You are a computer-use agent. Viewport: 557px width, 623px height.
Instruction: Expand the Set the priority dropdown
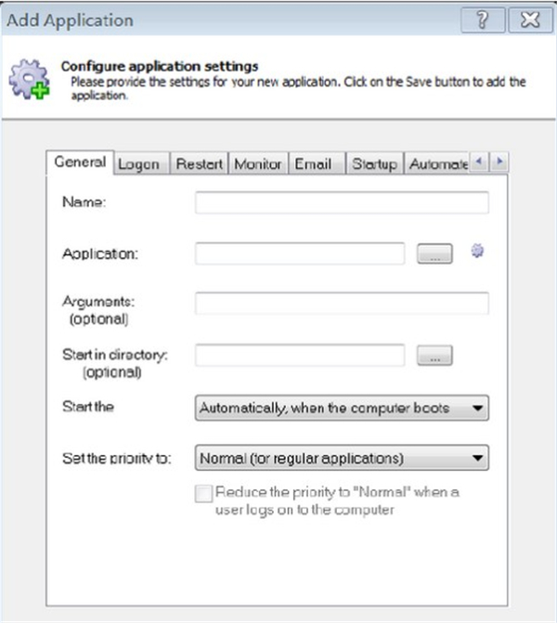(x=342, y=458)
